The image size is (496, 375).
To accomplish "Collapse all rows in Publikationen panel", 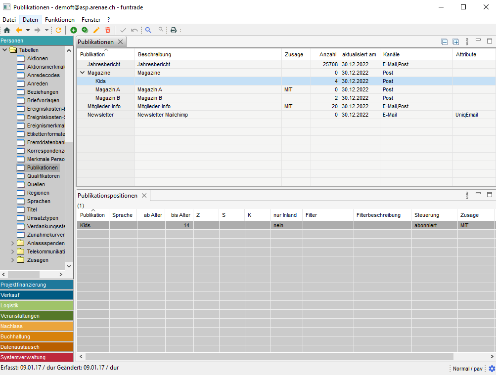I will (445, 42).
